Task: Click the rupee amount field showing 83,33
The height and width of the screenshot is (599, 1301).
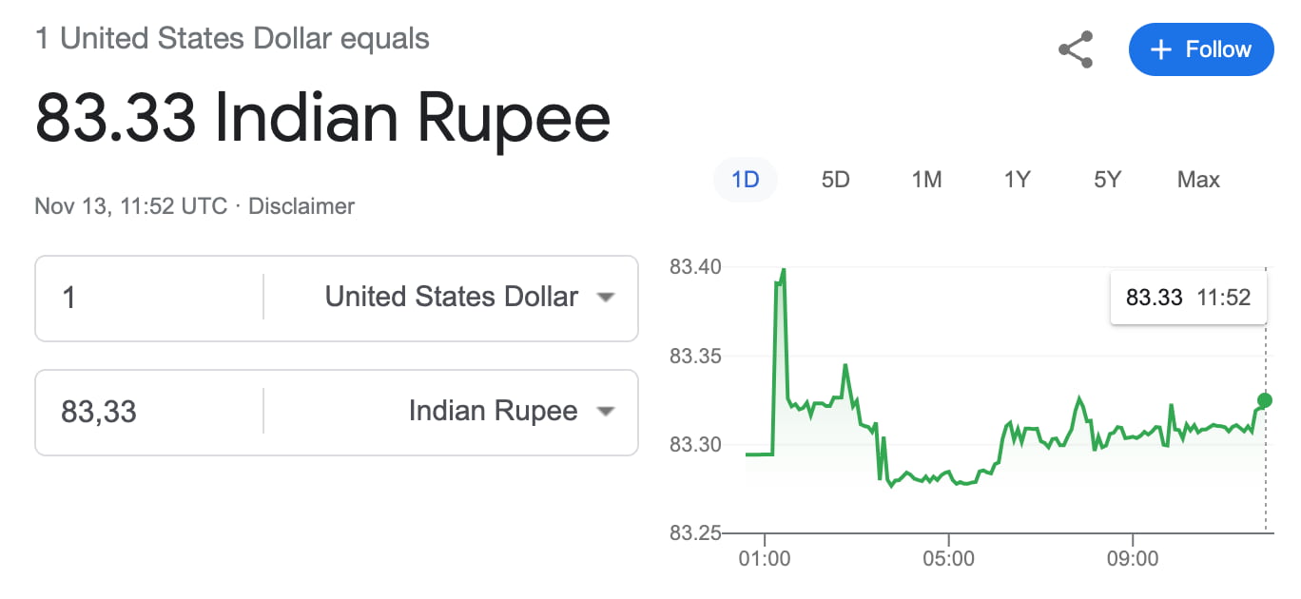Action: [147, 412]
